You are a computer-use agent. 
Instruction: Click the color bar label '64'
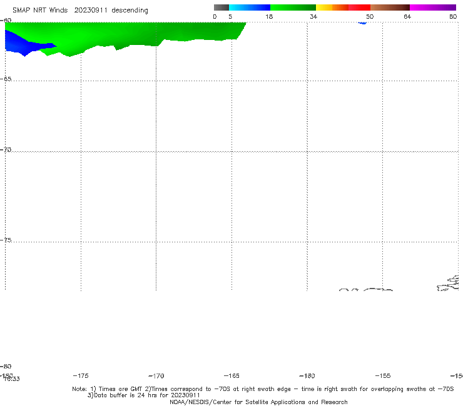(407, 16)
